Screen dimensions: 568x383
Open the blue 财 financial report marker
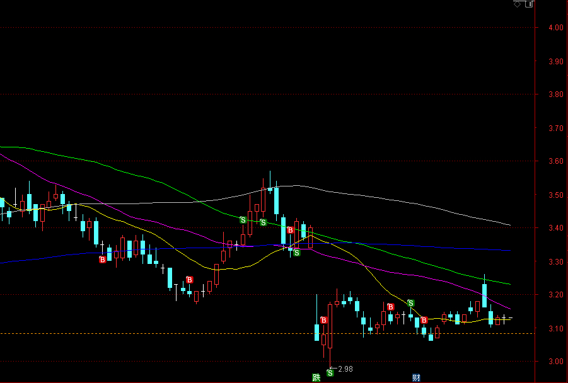pyautogui.click(x=416, y=377)
